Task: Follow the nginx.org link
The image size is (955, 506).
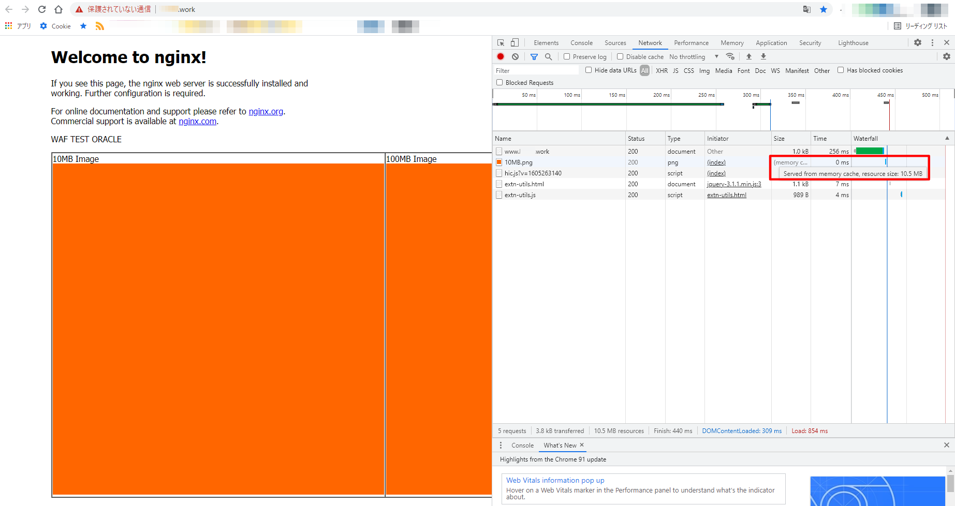Action: (x=266, y=111)
